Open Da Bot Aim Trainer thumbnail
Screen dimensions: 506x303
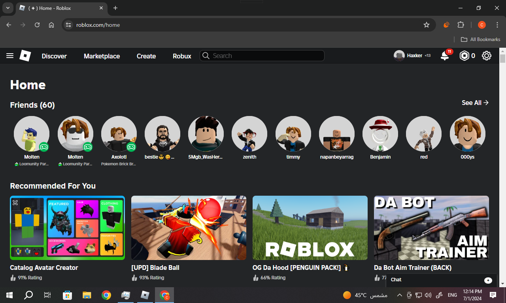[x=431, y=228]
